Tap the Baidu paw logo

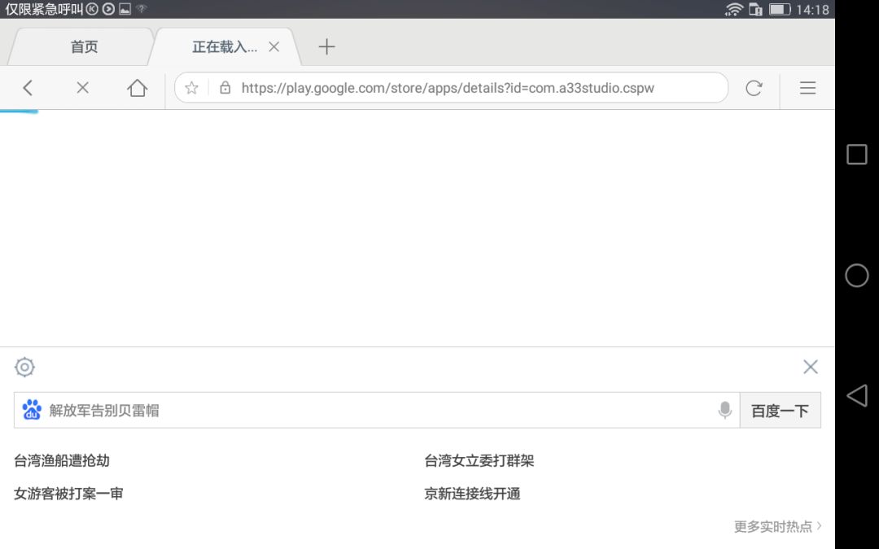(x=32, y=410)
